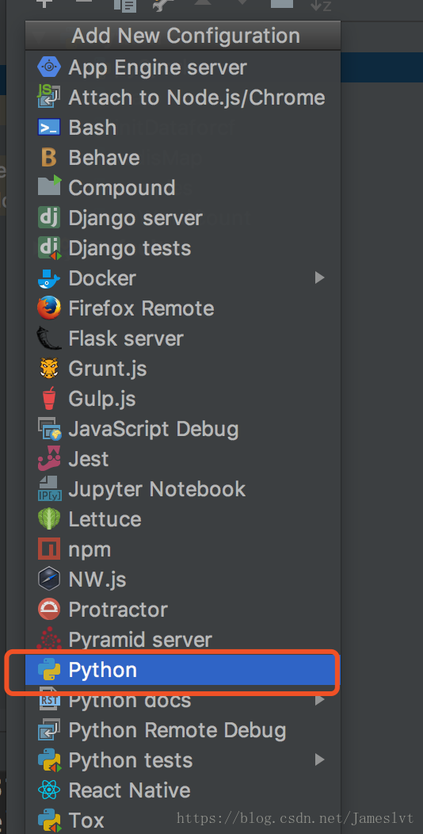Choose Attach to Node.js/Chrome configuration

click(x=183, y=98)
